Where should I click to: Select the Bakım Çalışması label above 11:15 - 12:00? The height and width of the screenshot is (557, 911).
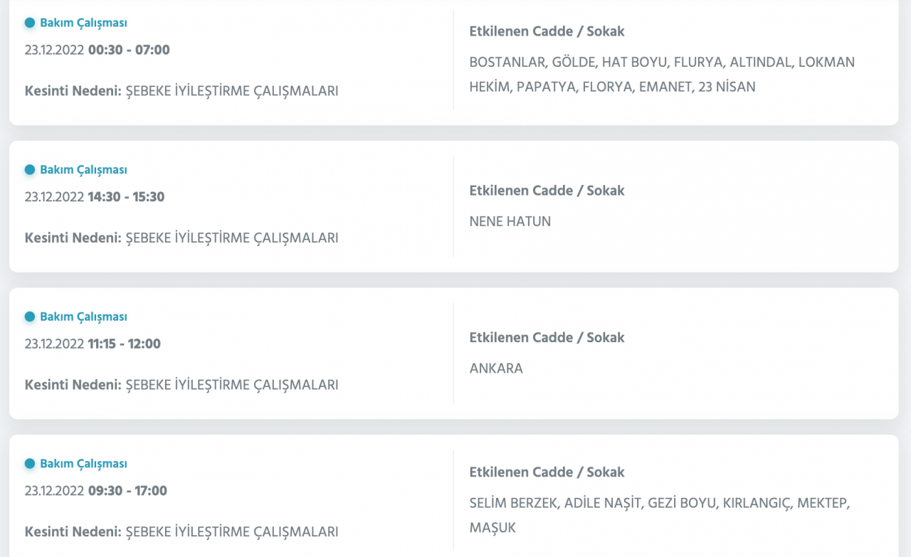[83, 317]
